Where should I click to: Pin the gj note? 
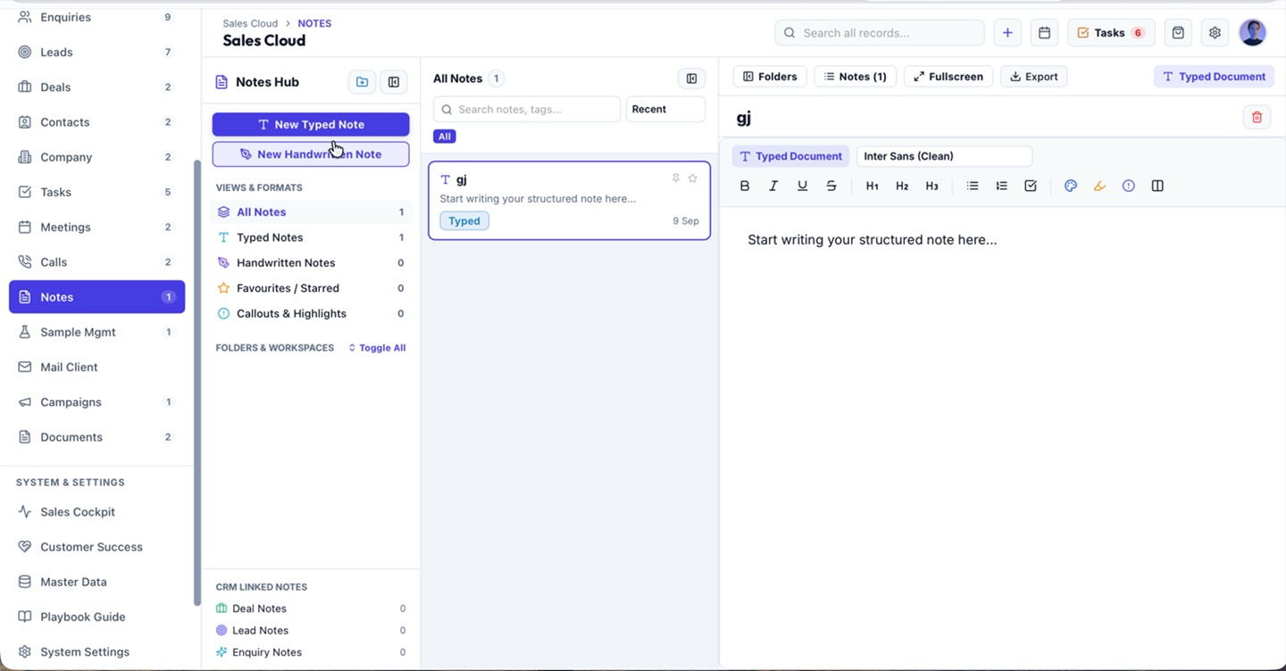(x=676, y=178)
